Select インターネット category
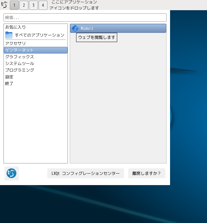The image size is (207, 223). tap(36, 50)
